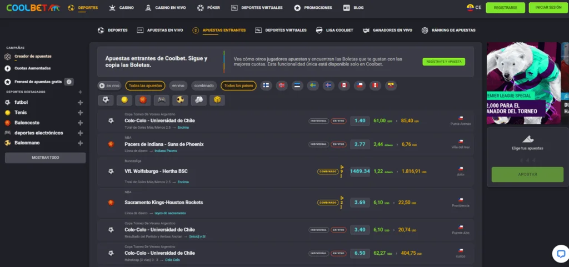Switch to Ránking de Apuestas tab

point(448,31)
